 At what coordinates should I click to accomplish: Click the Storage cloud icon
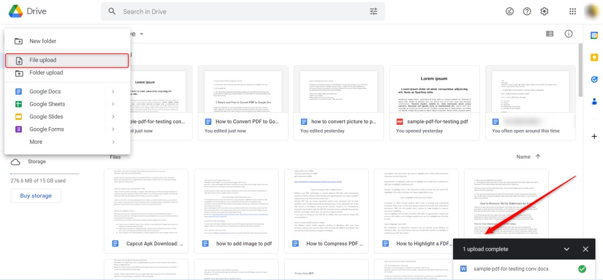click(15, 162)
